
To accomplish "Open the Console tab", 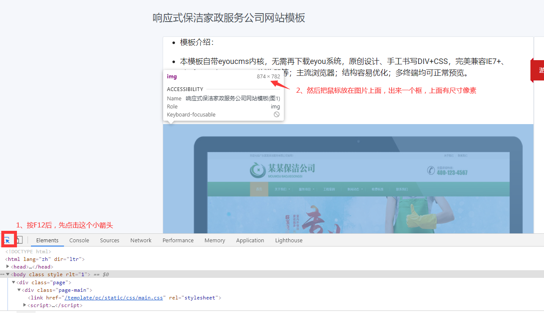I will tap(79, 240).
